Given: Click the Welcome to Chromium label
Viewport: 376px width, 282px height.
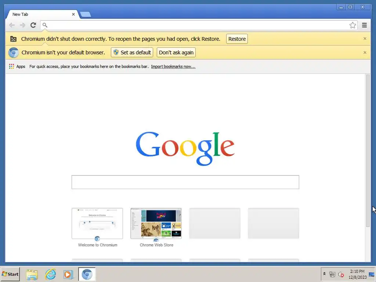Looking at the screenshot, I should click(x=98, y=245).
